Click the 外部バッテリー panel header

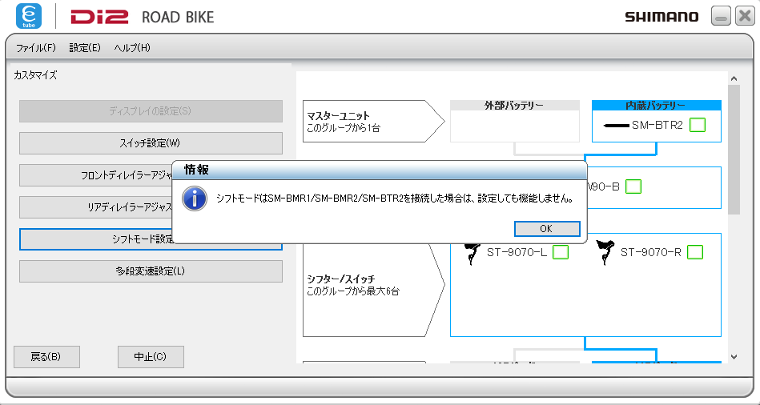tap(515, 105)
